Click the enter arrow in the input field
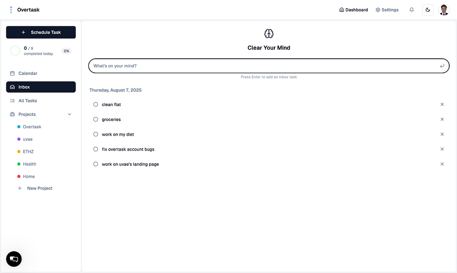This screenshot has height=273, width=457. pos(442,66)
